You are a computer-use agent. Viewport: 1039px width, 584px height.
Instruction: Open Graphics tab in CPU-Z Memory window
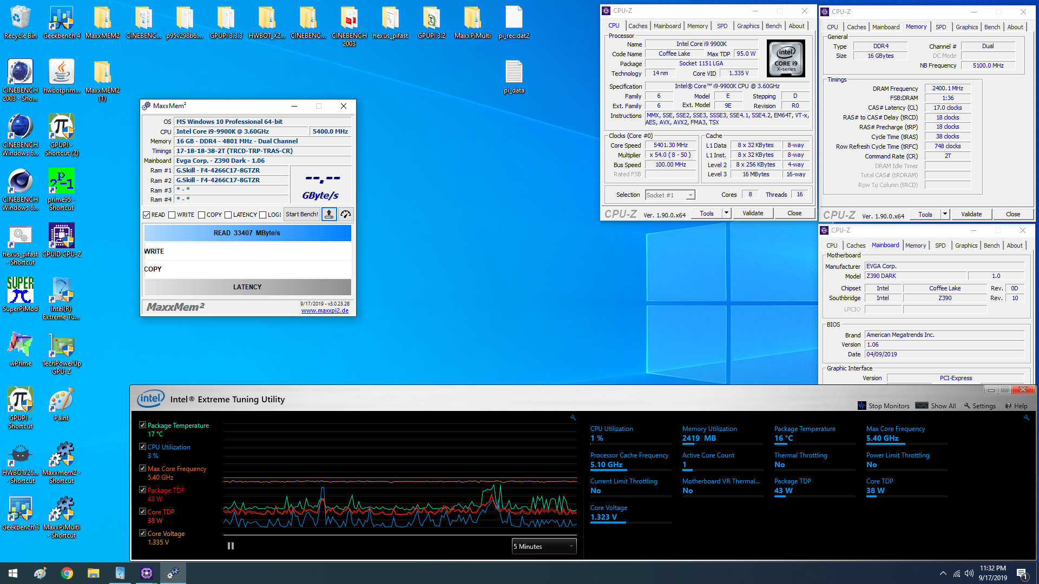pos(966,27)
